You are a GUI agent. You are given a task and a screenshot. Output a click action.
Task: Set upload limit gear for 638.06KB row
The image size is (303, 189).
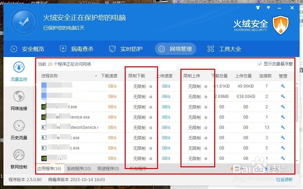[206, 97]
